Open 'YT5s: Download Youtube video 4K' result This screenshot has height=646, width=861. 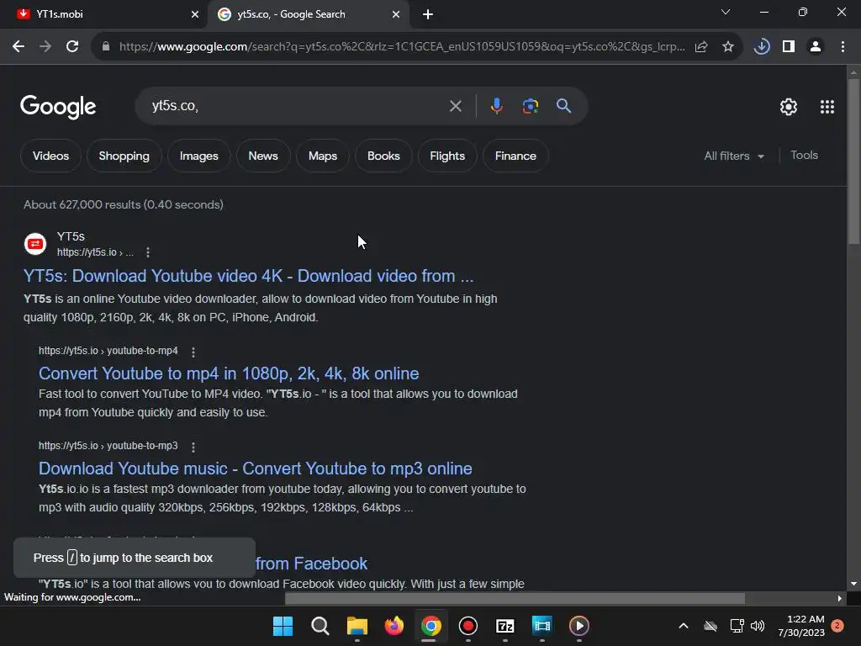[248, 276]
